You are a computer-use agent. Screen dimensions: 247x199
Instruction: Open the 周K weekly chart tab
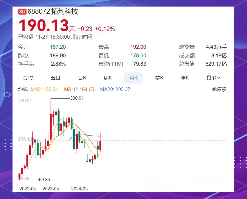[x=108, y=78]
